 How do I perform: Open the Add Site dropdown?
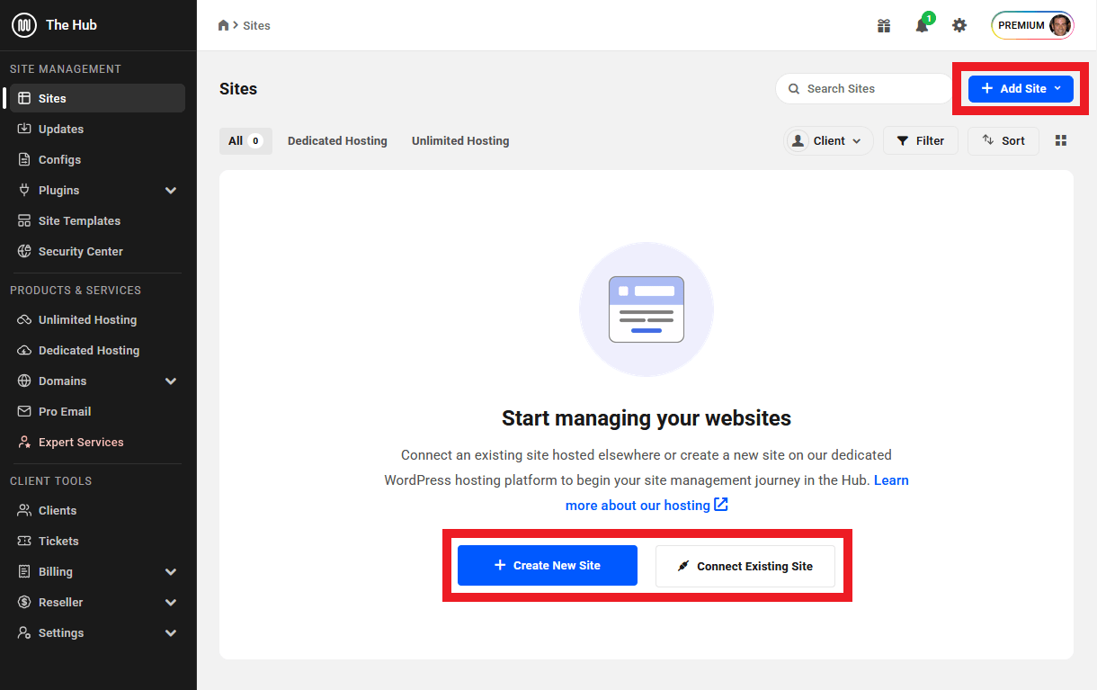coord(1021,88)
